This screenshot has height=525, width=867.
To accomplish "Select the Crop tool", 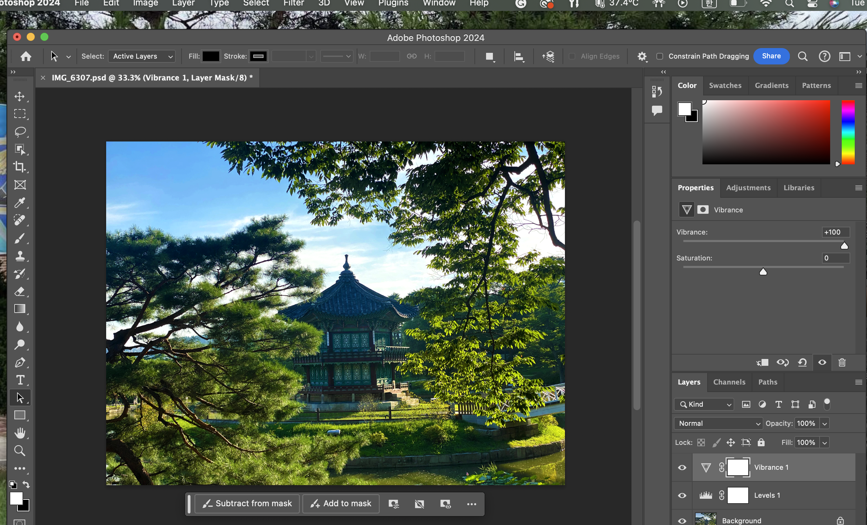I will click(20, 167).
